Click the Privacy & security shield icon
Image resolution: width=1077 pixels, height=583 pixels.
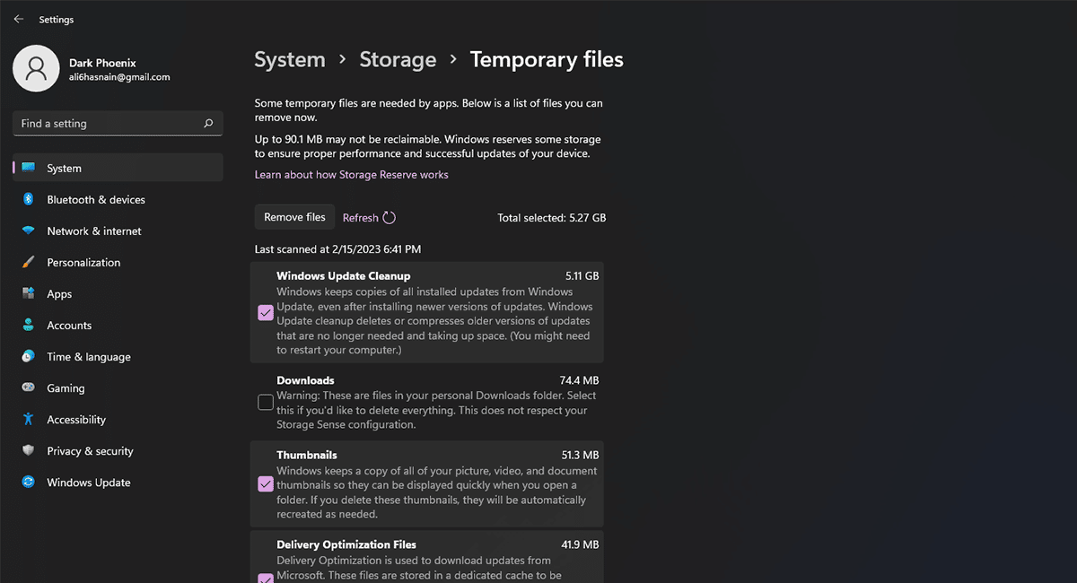point(29,451)
